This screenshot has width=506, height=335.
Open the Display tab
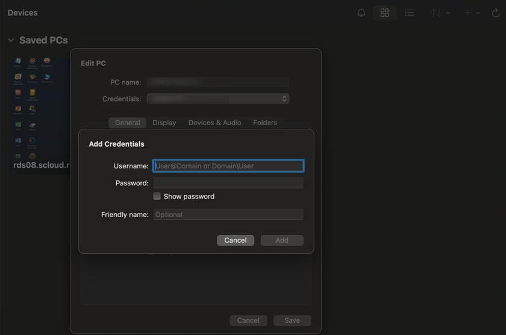(x=164, y=123)
